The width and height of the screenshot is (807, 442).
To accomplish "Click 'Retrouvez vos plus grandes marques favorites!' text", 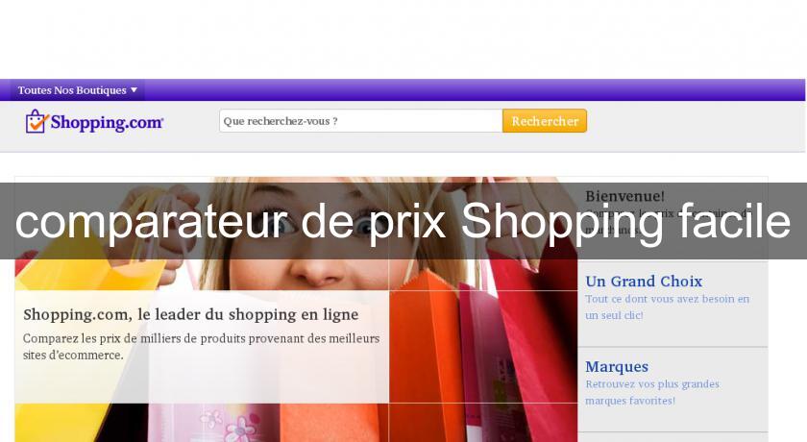I will (x=652, y=392).
